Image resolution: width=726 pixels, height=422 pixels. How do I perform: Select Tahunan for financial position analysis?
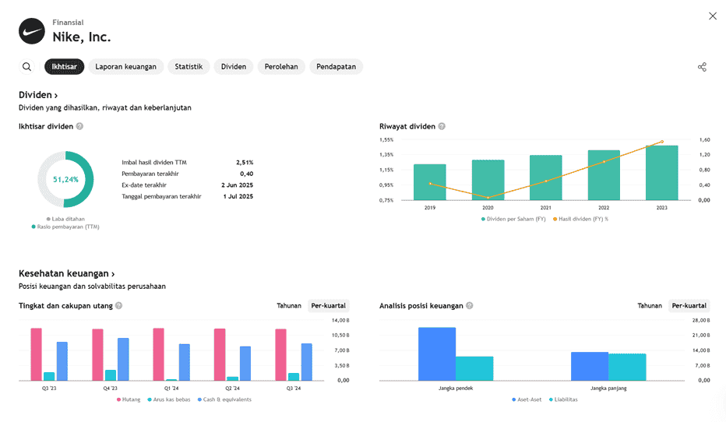[650, 305]
